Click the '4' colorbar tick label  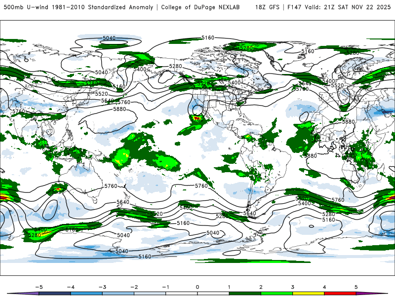point(324,287)
